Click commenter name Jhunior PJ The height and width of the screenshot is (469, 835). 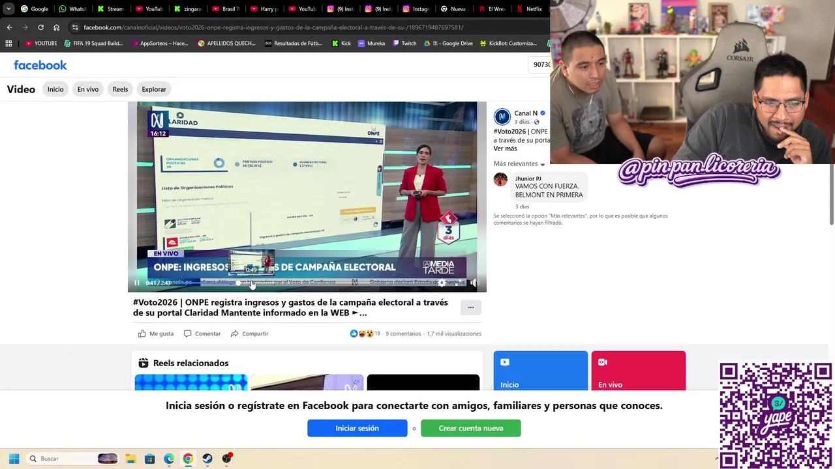[x=528, y=178]
